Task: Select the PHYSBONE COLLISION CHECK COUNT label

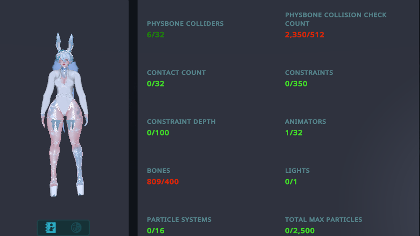Action: (336, 19)
